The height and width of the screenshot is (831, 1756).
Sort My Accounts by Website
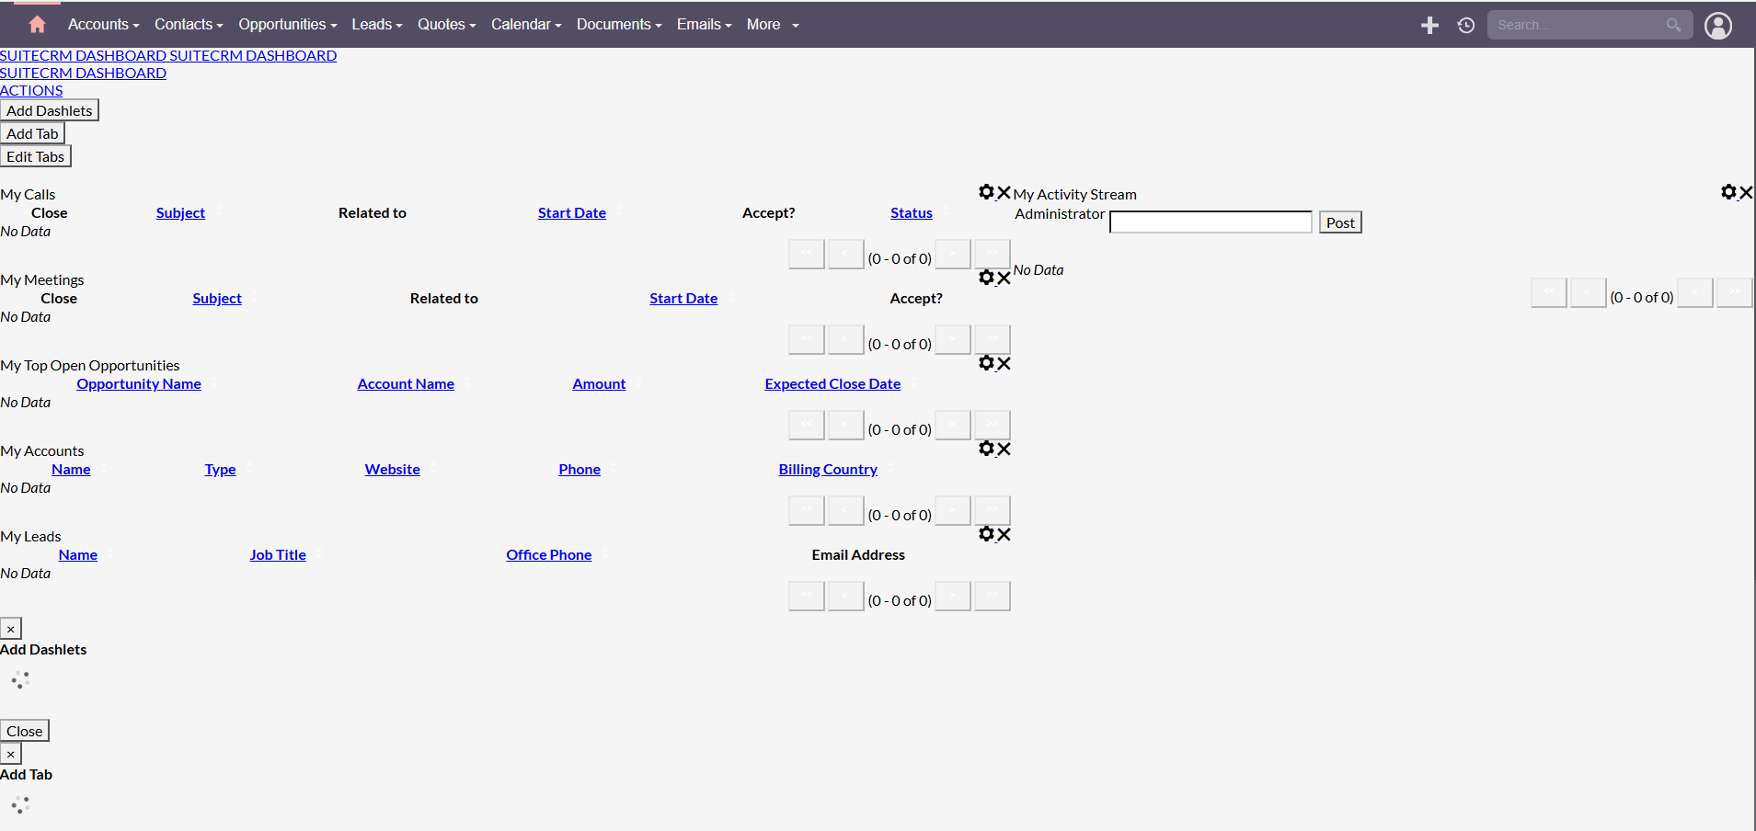click(392, 469)
